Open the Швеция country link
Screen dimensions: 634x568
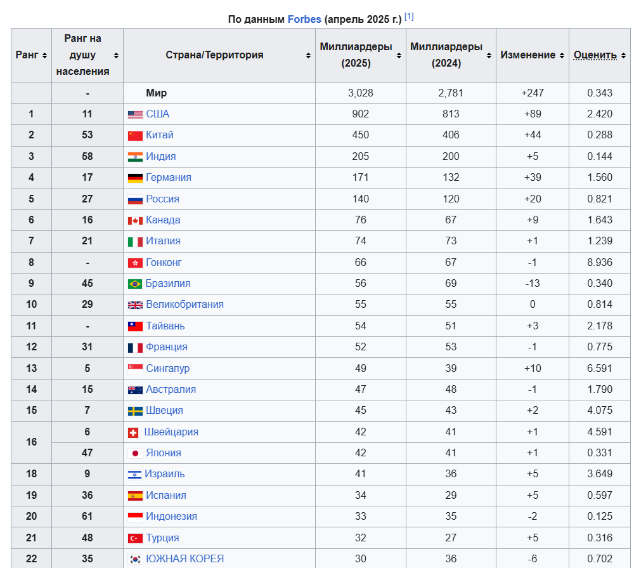point(165,411)
